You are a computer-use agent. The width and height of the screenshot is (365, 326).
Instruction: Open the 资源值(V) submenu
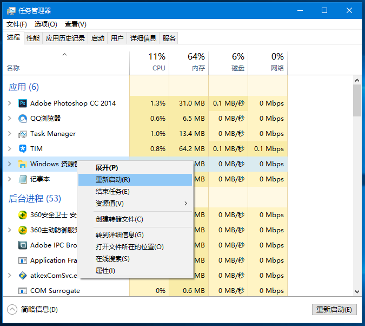click(135, 204)
